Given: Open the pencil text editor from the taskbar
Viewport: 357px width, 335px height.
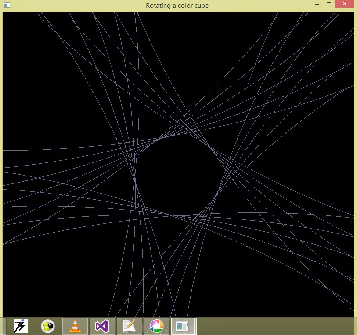Looking at the screenshot, I should 130,326.
